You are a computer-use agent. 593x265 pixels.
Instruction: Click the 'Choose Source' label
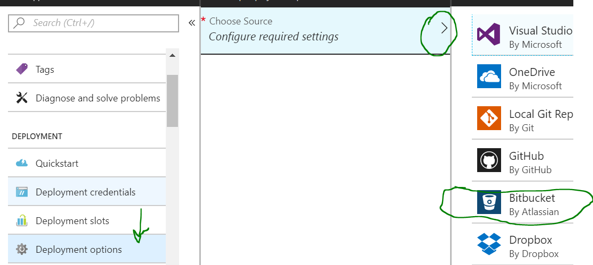click(x=241, y=21)
